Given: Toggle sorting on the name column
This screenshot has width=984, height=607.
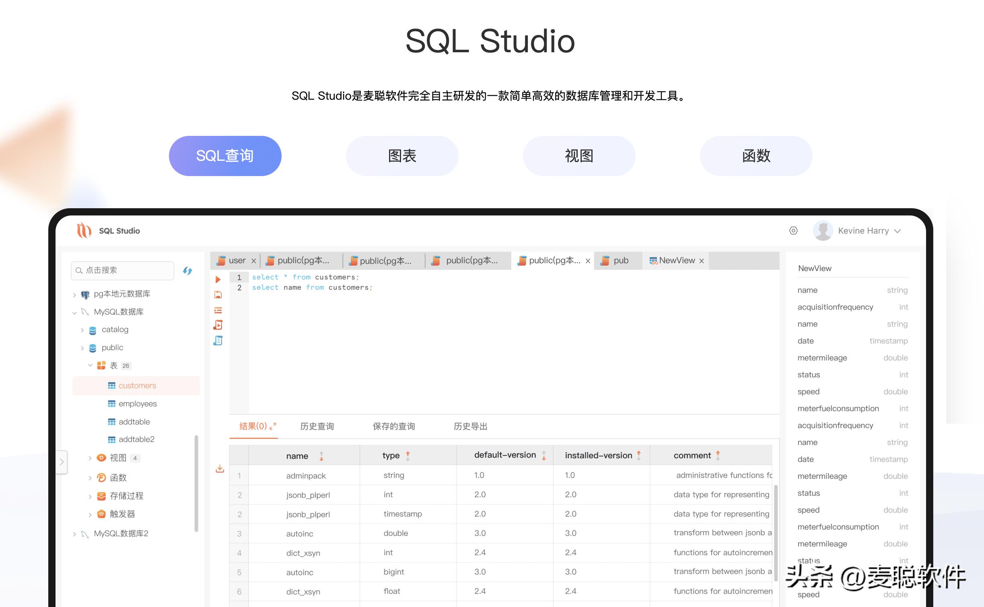Looking at the screenshot, I should [321, 455].
